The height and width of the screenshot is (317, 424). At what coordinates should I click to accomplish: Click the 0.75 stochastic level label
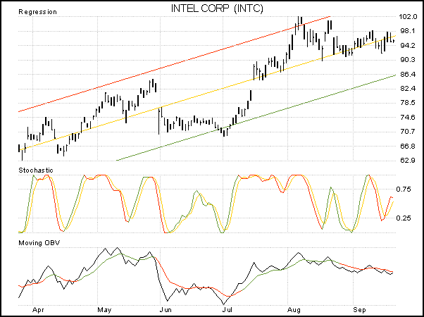point(404,189)
